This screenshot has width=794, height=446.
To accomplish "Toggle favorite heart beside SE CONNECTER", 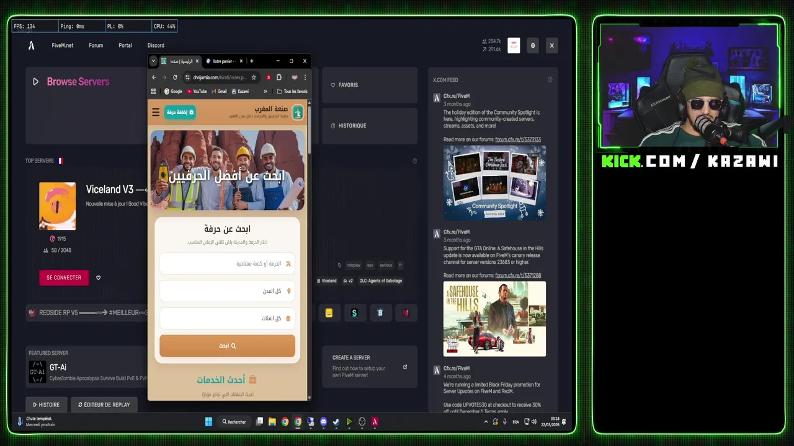I will click(98, 278).
